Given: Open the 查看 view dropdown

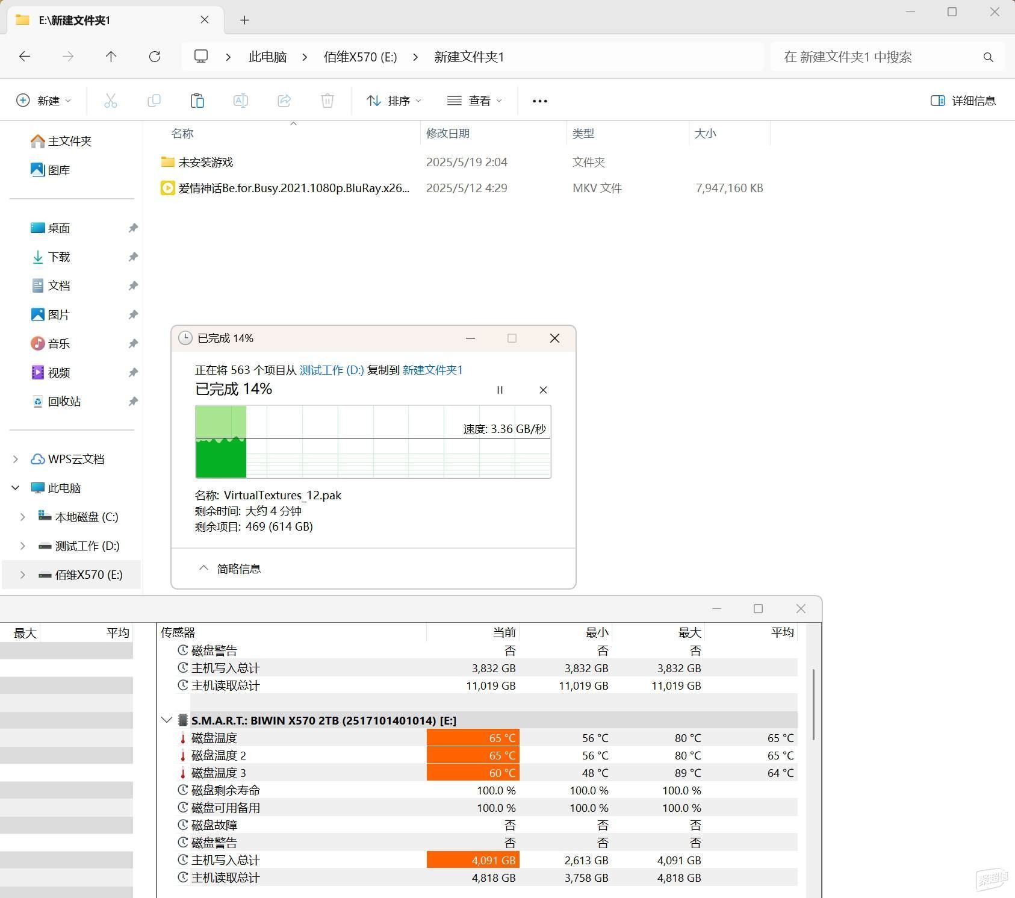Looking at the screenshot, I should coord(474,101).
